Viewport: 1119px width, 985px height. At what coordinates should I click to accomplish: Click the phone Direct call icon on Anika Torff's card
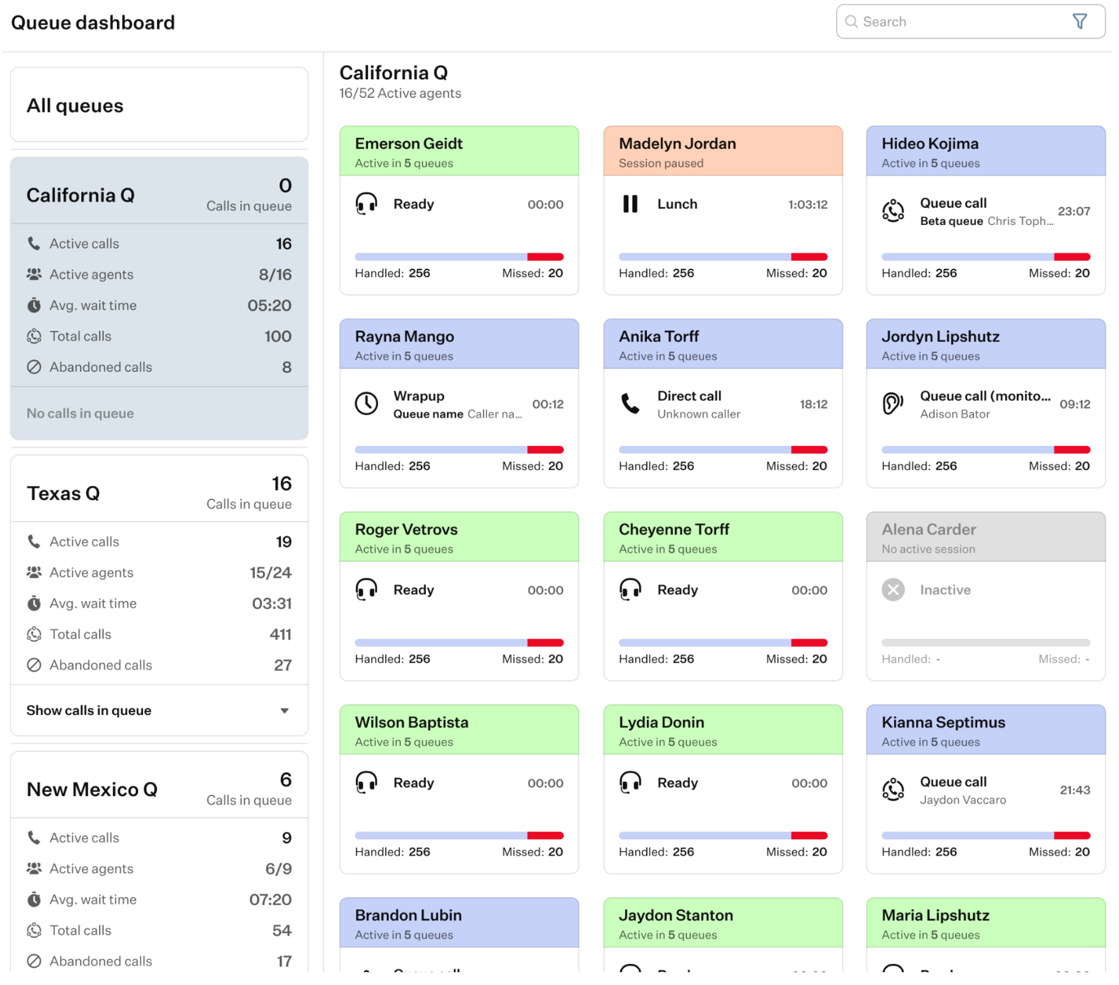pyautogui.click(x=630, y=404)
